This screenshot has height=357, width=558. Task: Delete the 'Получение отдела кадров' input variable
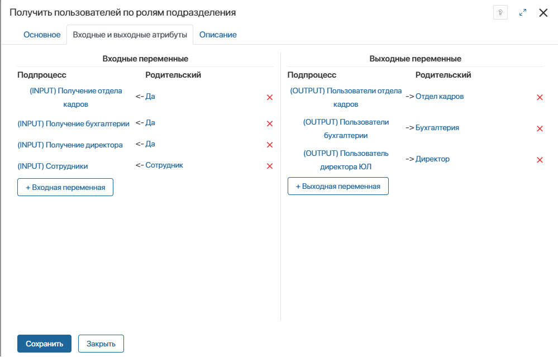coord(270,97)
